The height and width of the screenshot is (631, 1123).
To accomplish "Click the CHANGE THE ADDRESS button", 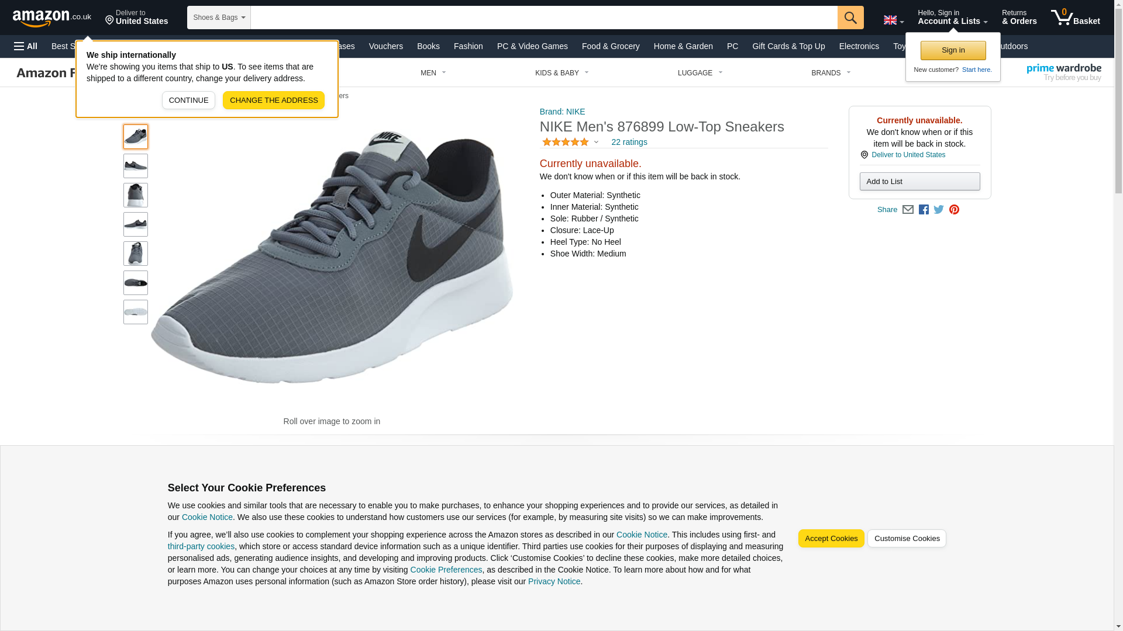I will click(273, 100).
